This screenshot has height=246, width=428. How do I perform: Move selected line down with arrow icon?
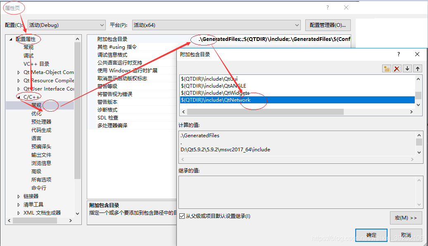407,69
